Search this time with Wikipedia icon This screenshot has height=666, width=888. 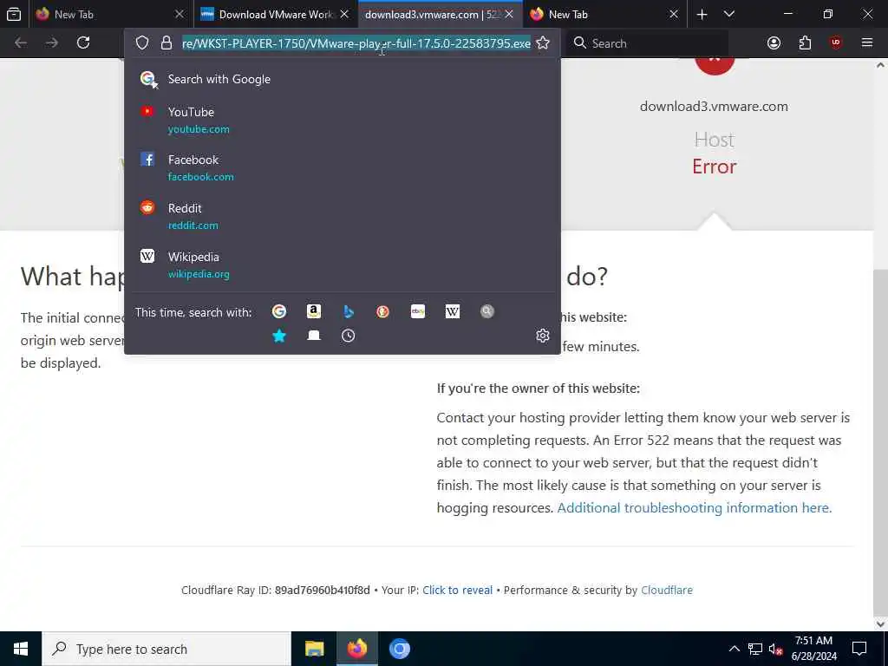tap(453, 311)
